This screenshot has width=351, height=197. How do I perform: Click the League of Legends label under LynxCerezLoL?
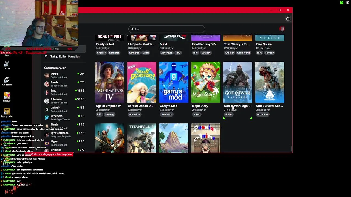pos(61,137)
